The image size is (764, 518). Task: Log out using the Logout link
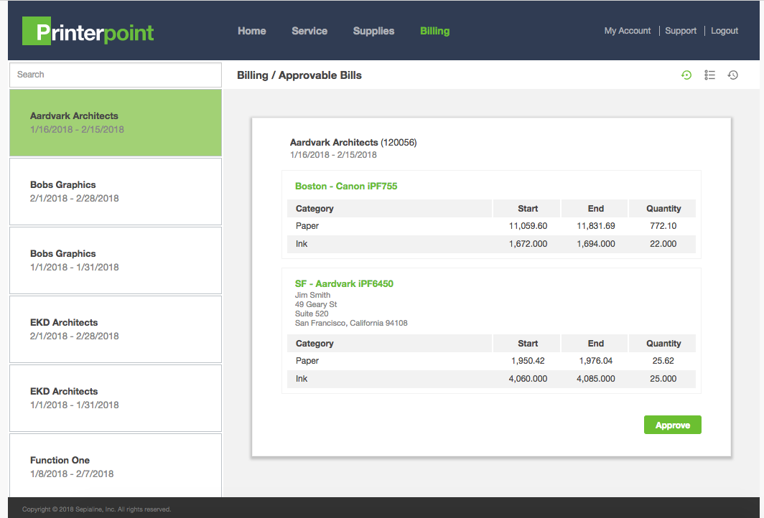(725, 31)
